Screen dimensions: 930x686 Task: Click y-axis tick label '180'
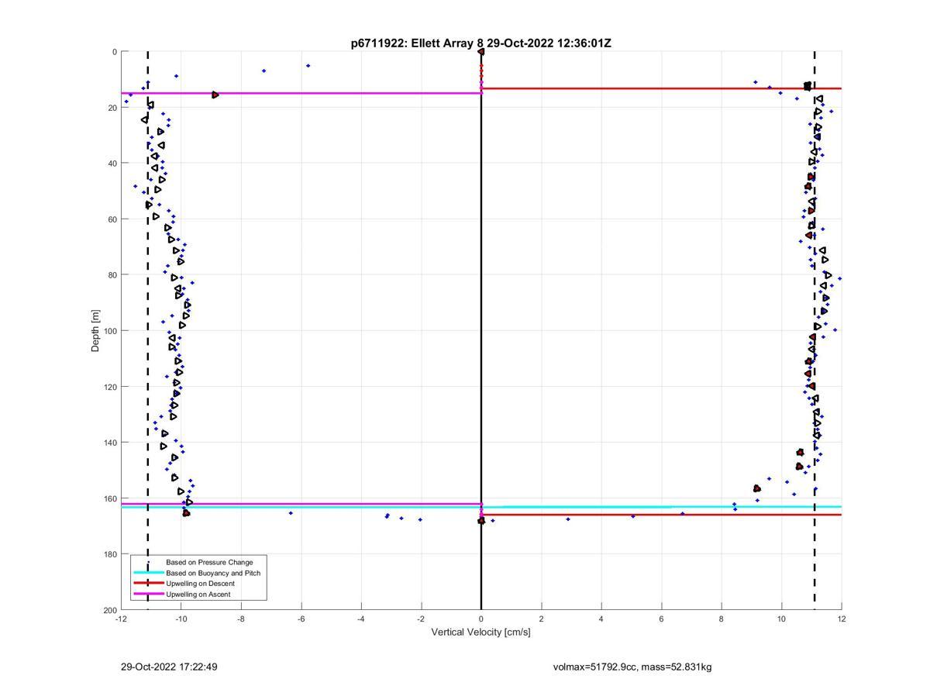tap(110, 554)
